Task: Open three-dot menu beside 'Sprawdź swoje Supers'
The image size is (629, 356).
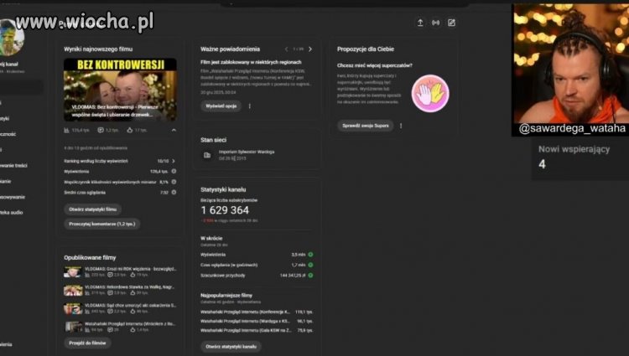Action: [401, 126]
